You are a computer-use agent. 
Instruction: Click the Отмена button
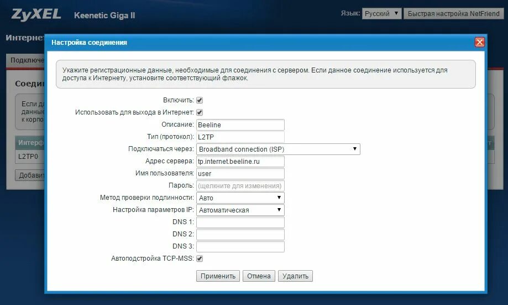click(259, 276)
